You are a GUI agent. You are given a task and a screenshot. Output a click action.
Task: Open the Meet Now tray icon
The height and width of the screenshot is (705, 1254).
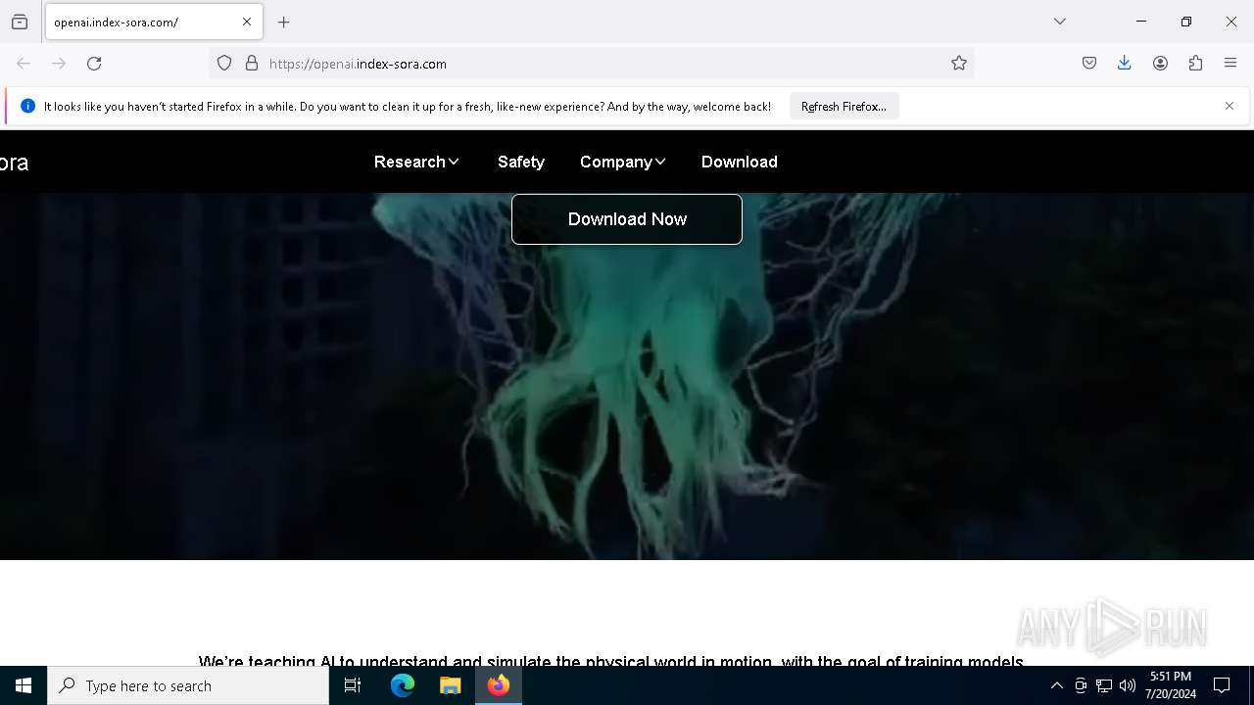pyautogui.click(x=1081, y=686)
